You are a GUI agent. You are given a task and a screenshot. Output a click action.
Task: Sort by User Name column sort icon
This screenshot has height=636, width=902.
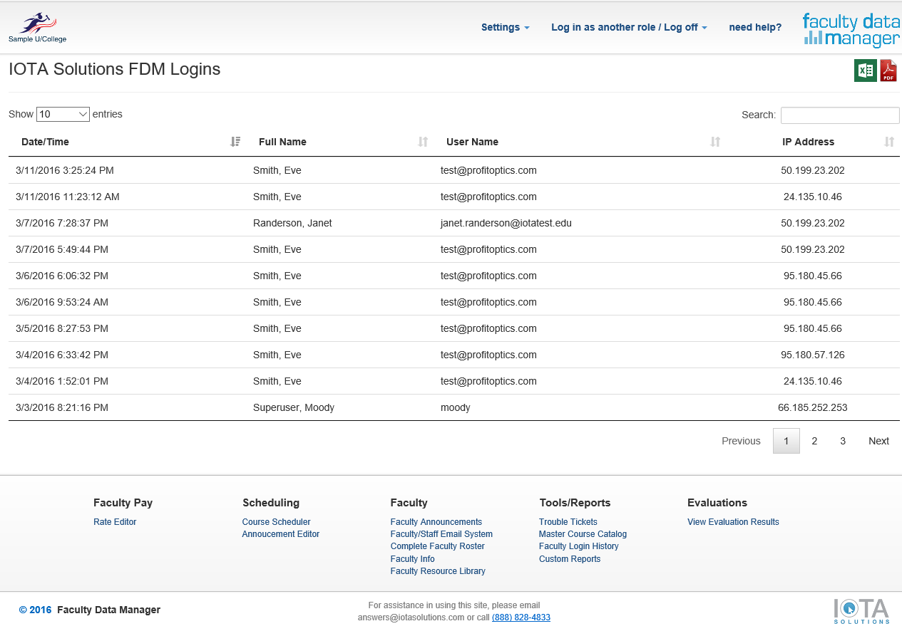pos(716,142)
